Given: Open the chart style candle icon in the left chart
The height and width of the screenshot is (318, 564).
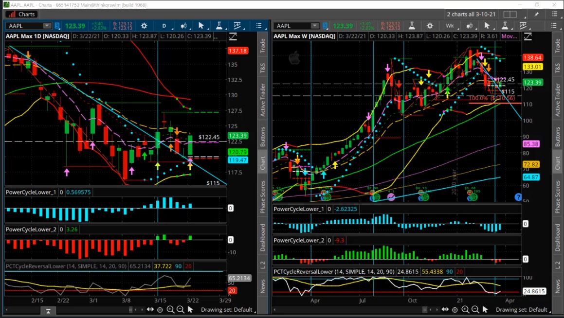Looking at the screenshot, I should coord(184,26).
